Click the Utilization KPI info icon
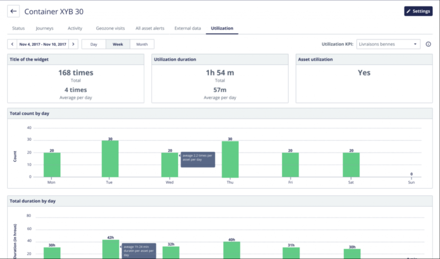Viewport: 440px width, 259px height. pyautogui.click(x=428, y=44)
